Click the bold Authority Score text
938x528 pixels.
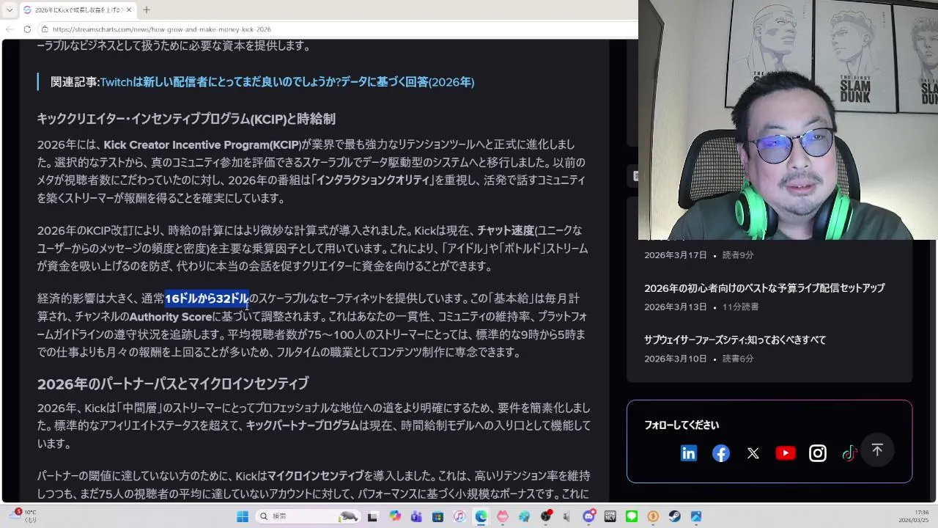point(171,317)
